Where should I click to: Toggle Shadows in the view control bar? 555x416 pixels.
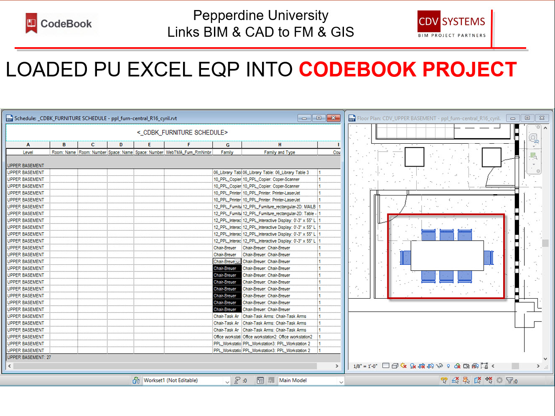coord(413,366)
